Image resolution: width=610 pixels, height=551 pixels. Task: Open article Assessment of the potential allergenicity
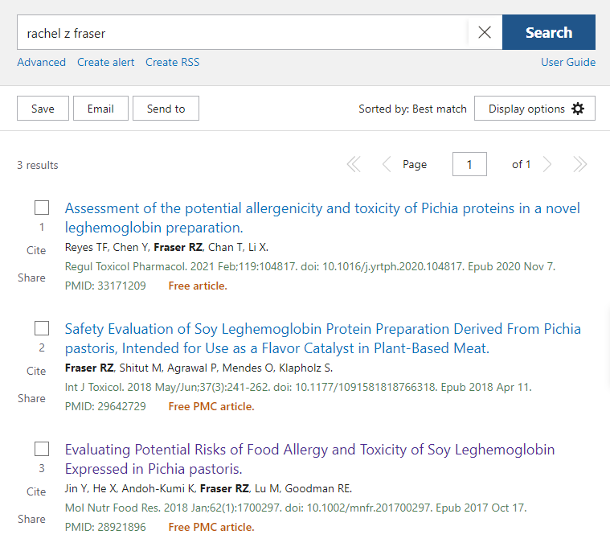pos(322,218)
